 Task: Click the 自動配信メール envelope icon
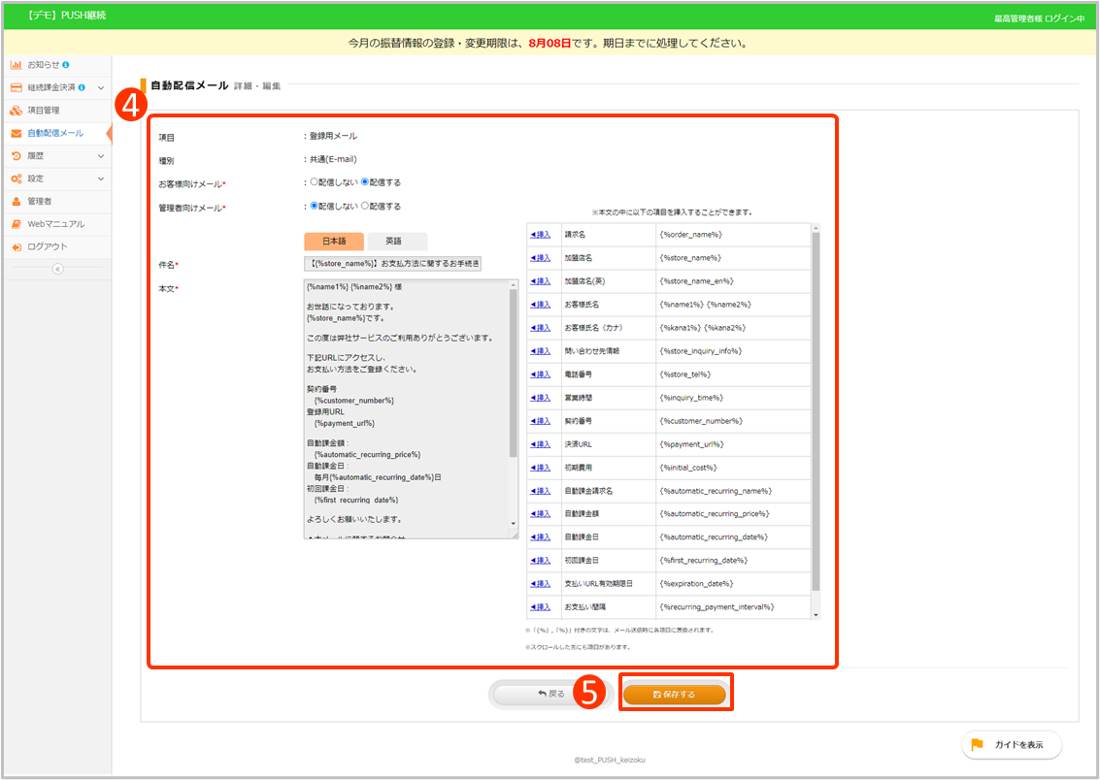tap(17, 133)
